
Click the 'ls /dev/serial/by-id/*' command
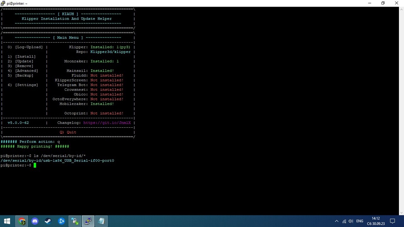pos(60,156)
